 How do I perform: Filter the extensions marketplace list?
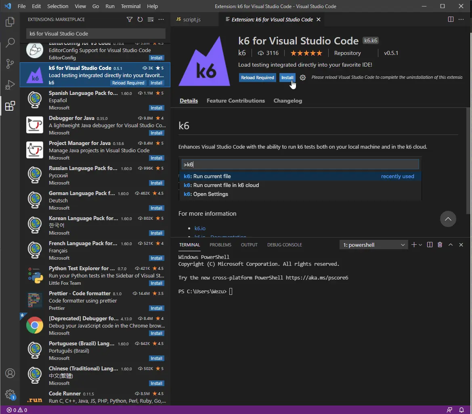129,19
